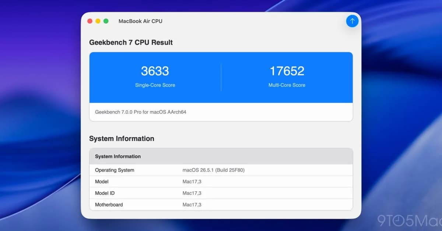Screen dimensions: 442x231
Task: Select Mac17,3 value in the Model row
Action: 192,181
